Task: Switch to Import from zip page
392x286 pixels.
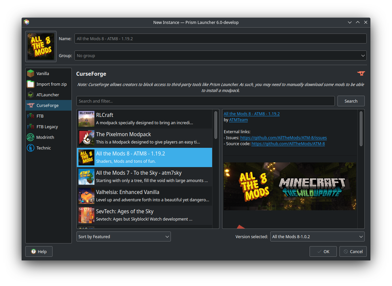Action: pos(49,84)
